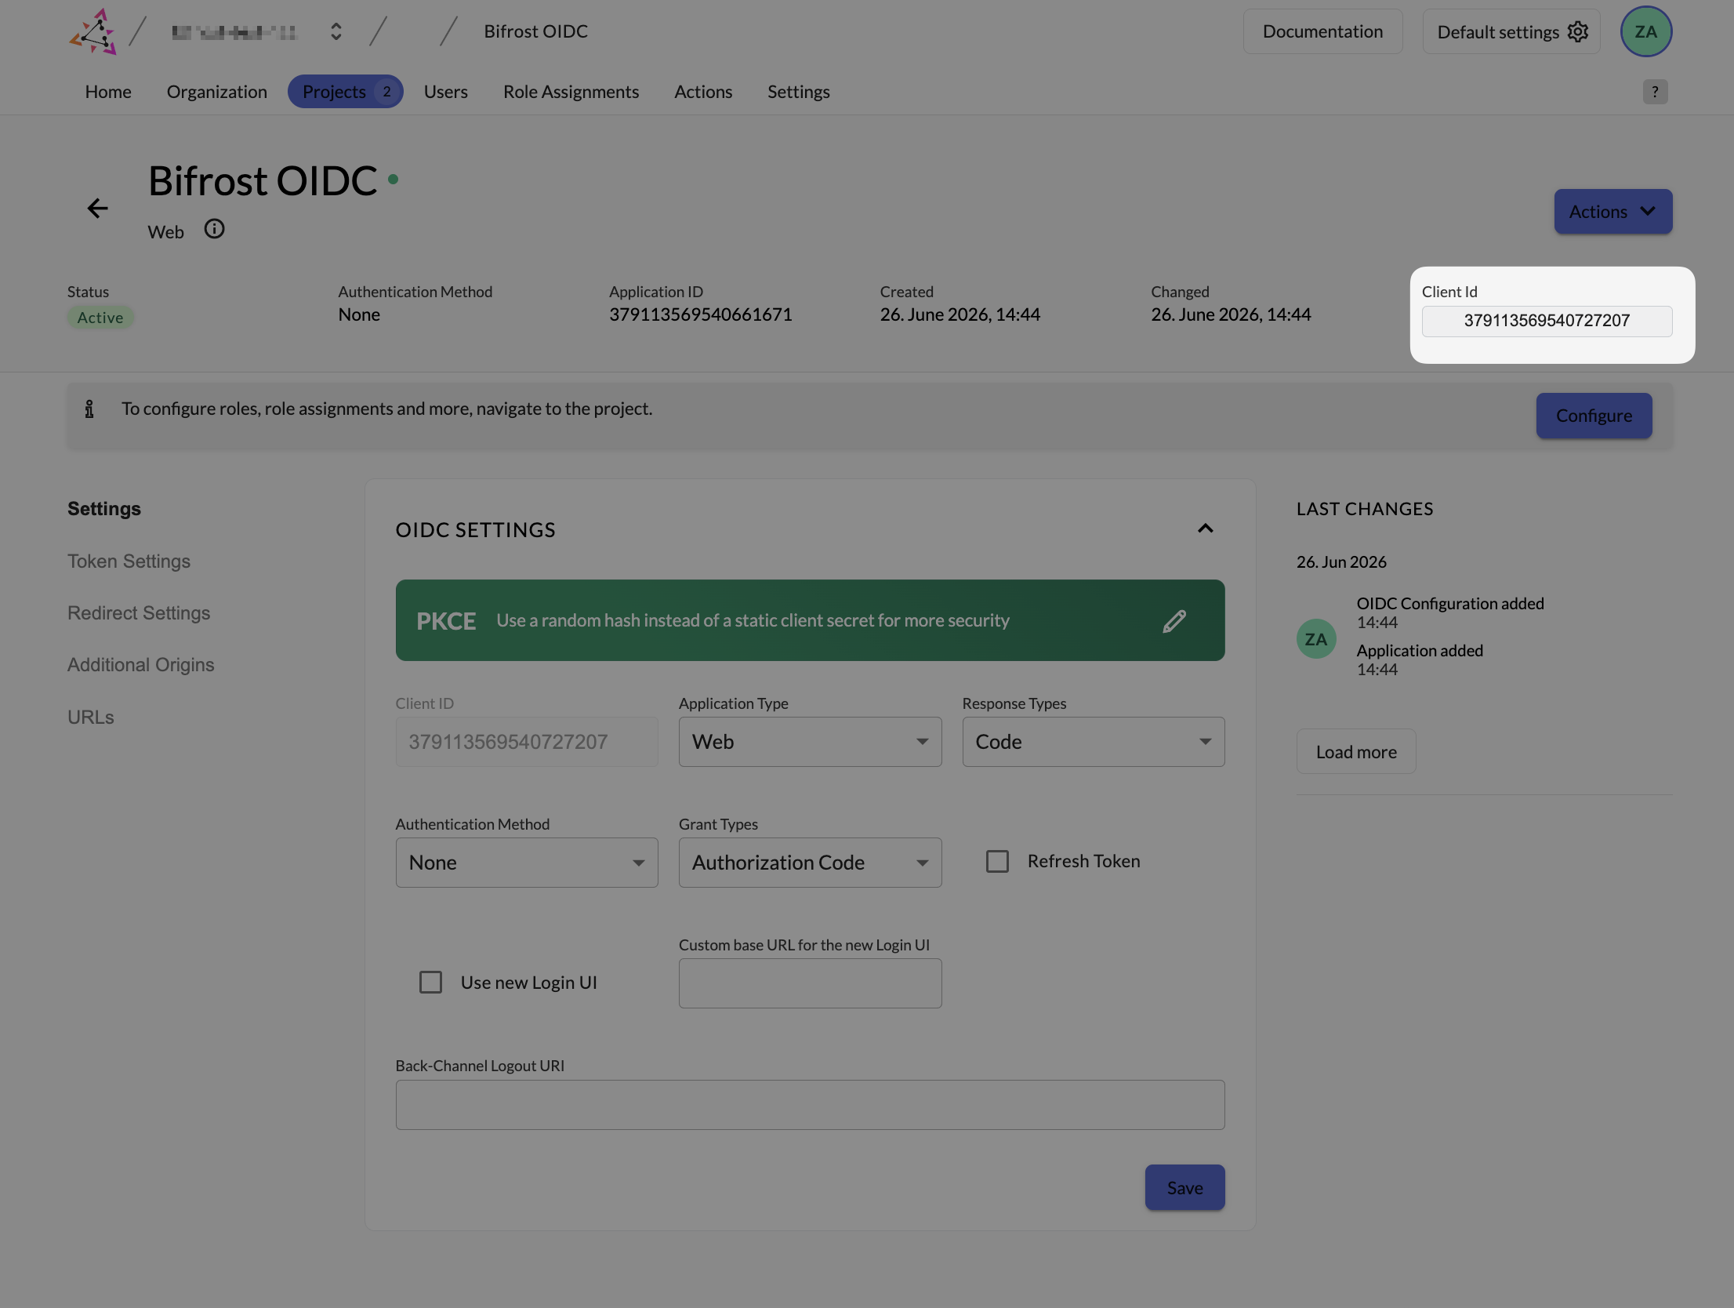1734x1308 pixels.
Task: Enable the Refresh Token checkbox
Action: click(997, 862)
